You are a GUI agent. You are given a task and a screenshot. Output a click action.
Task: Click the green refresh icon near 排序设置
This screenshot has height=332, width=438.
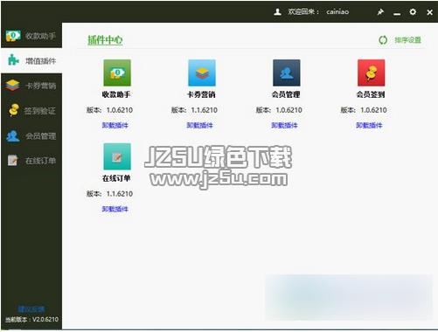(383, 40)
